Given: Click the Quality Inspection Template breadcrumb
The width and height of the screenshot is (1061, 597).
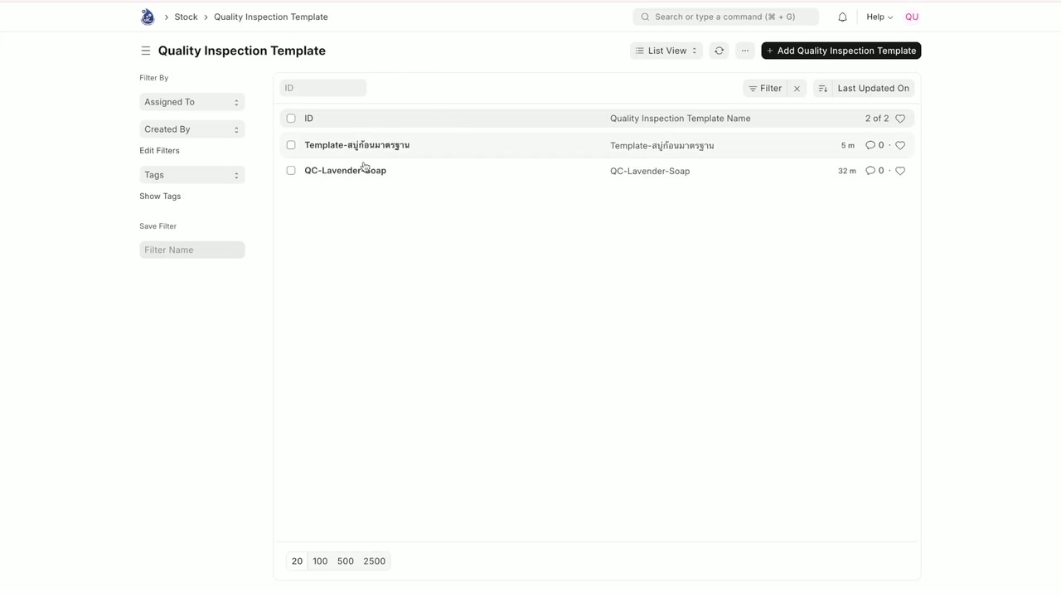Looking at the screenshot, I should (271, 17).
